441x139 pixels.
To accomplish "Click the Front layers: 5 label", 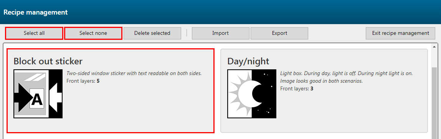I will [x=83, y=81].
